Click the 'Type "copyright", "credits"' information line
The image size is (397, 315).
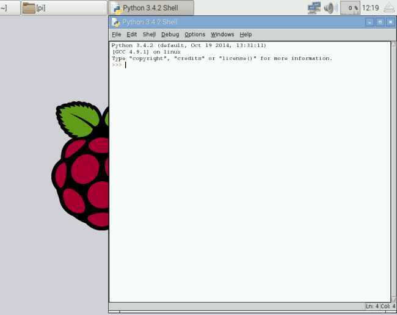click(x=222, y=59)
